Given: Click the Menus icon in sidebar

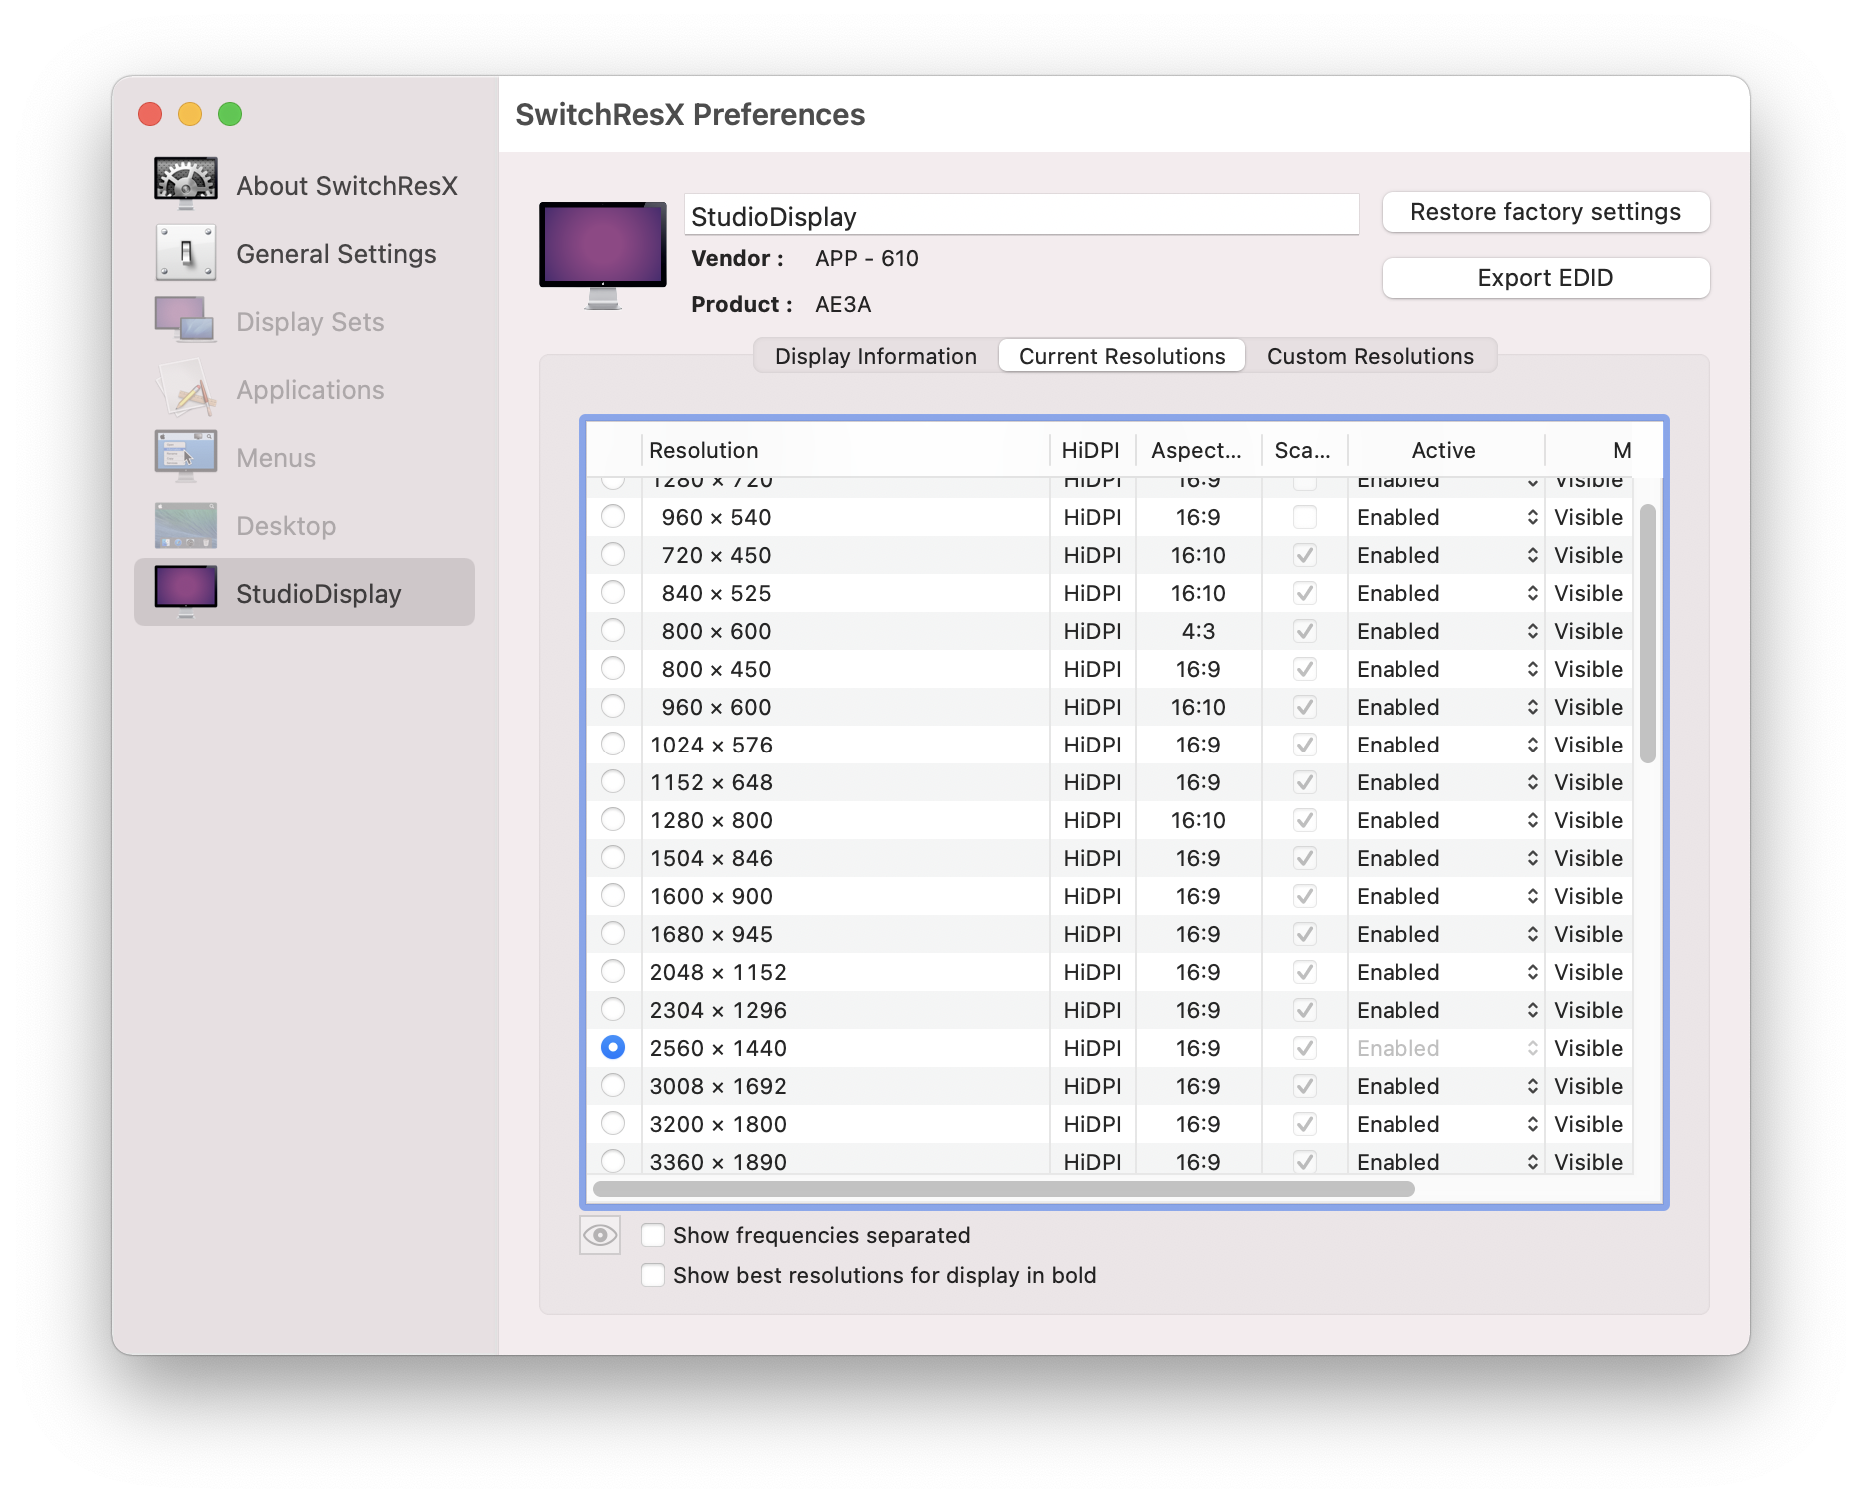Looking at the screenshot, I should point(186,456).
